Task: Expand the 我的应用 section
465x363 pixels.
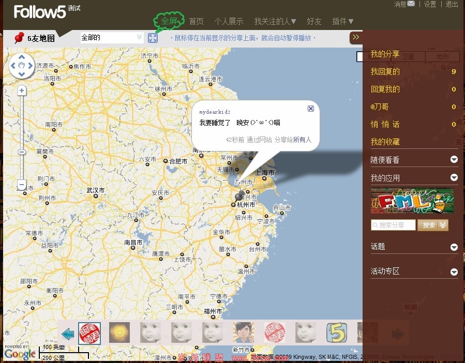Action: pos(454,177)
